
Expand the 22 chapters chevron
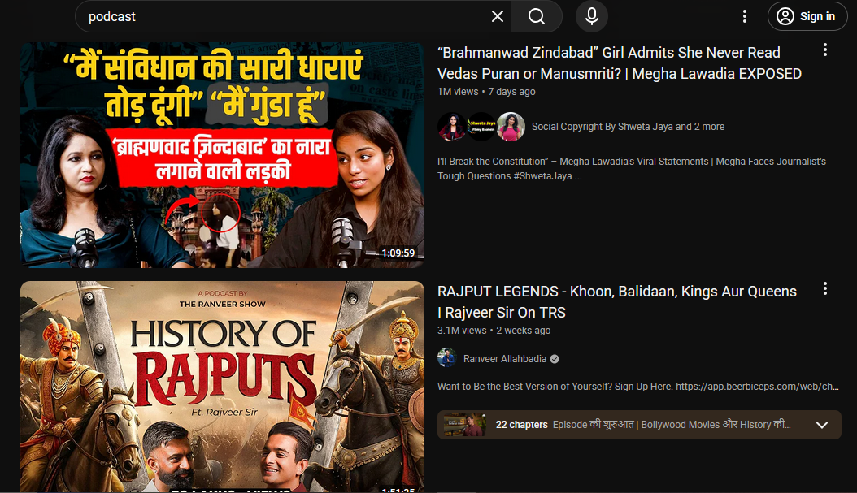pos(822,425)
